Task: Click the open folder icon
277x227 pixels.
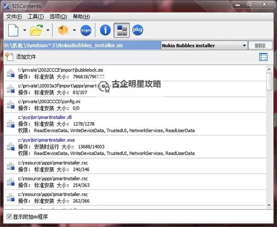Action: [x=36, y=30]
